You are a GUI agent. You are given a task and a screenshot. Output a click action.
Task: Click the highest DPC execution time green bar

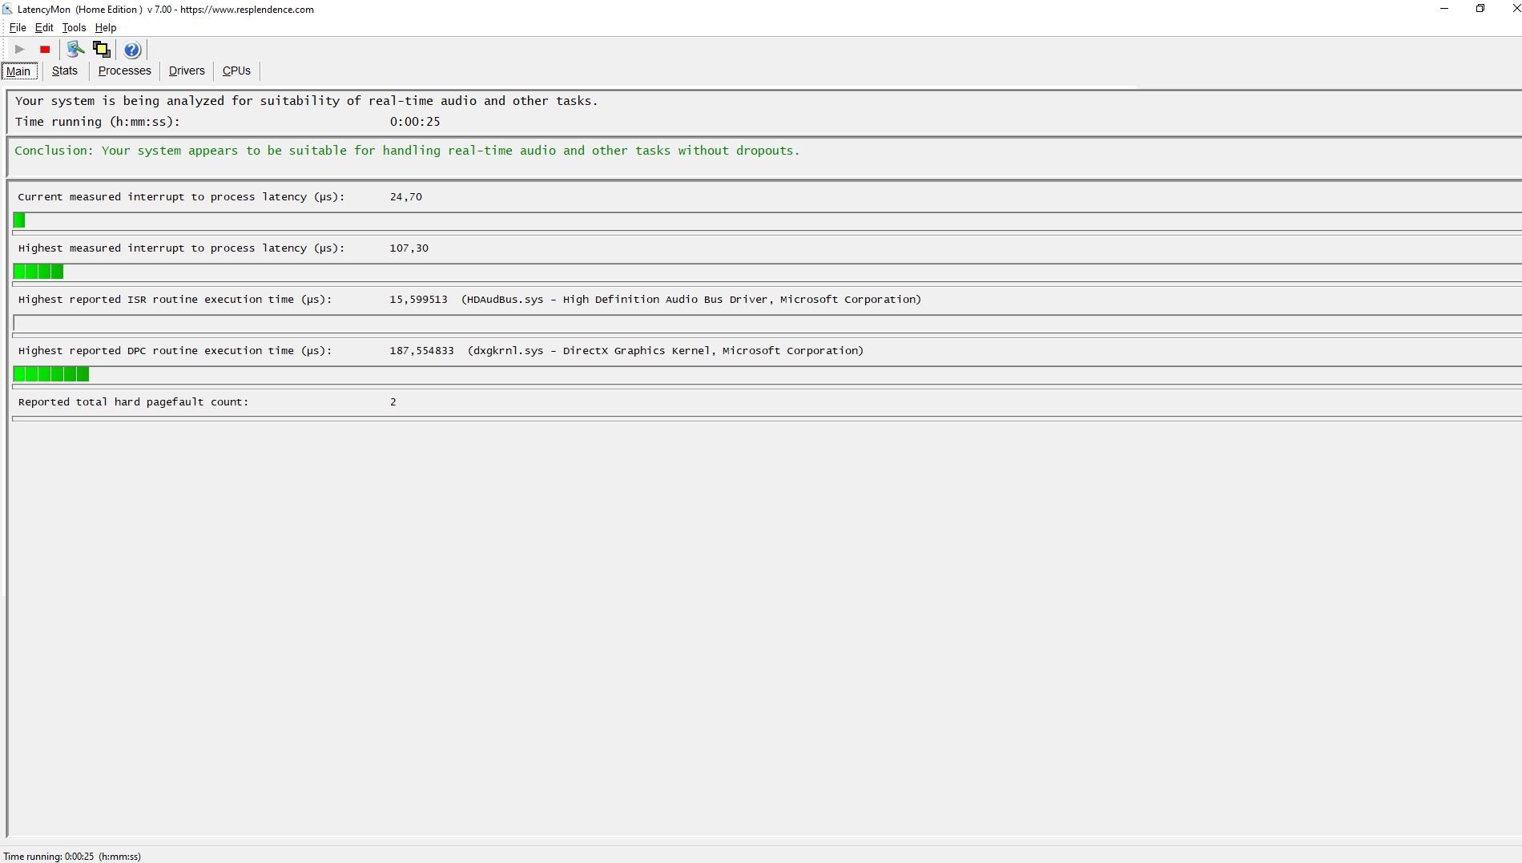click(51, 374)
